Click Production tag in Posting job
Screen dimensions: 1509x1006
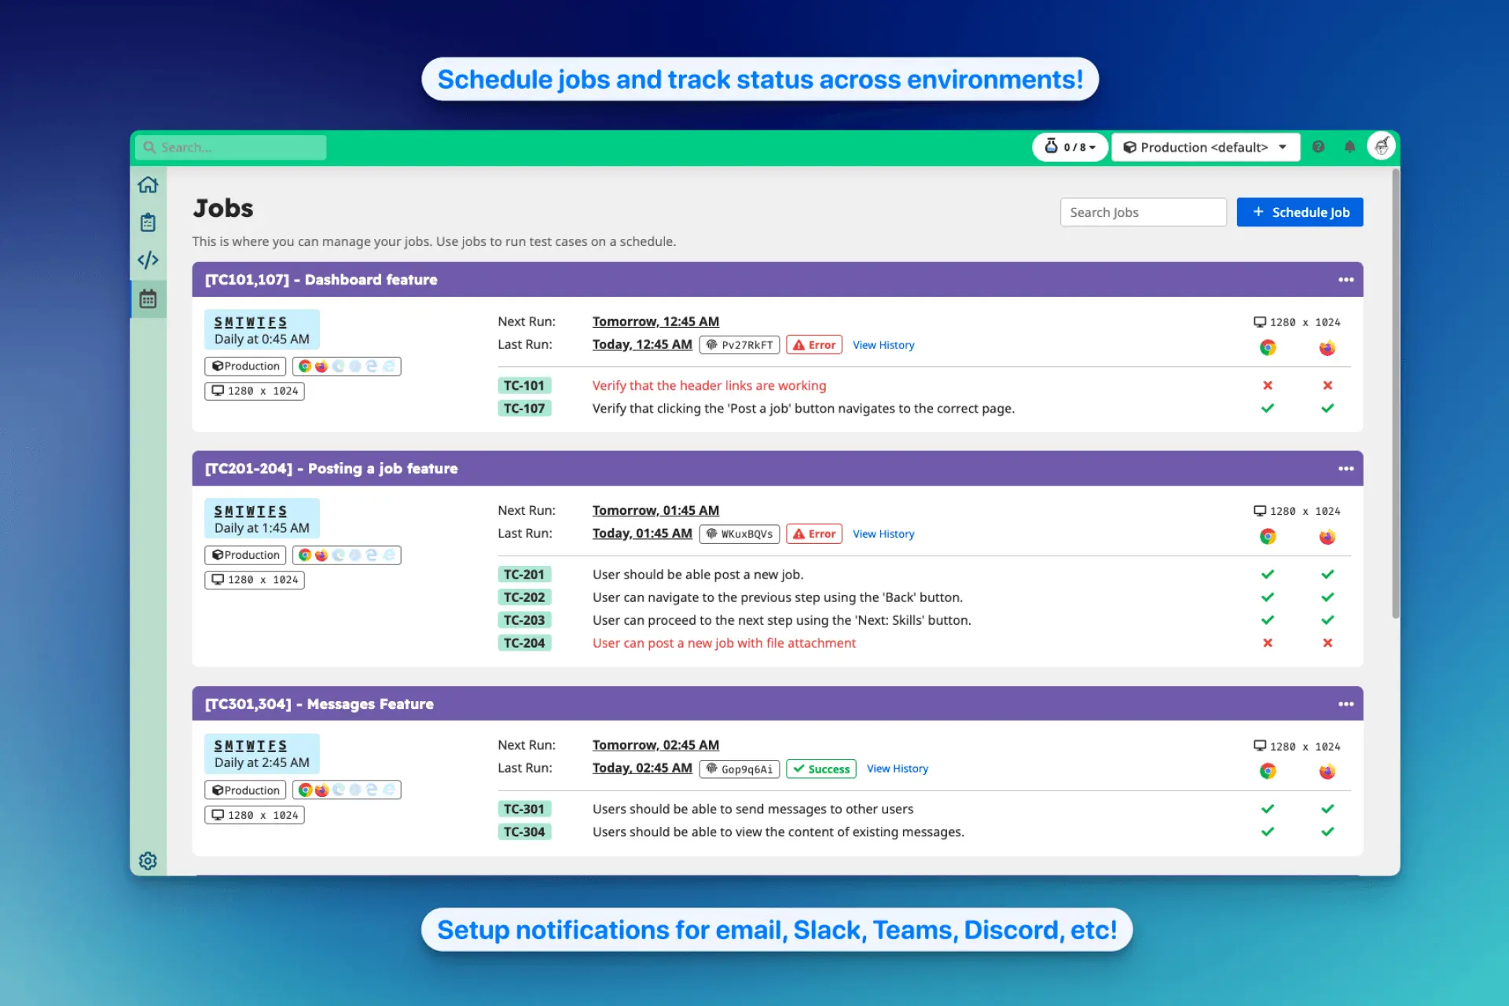point(245,555)
